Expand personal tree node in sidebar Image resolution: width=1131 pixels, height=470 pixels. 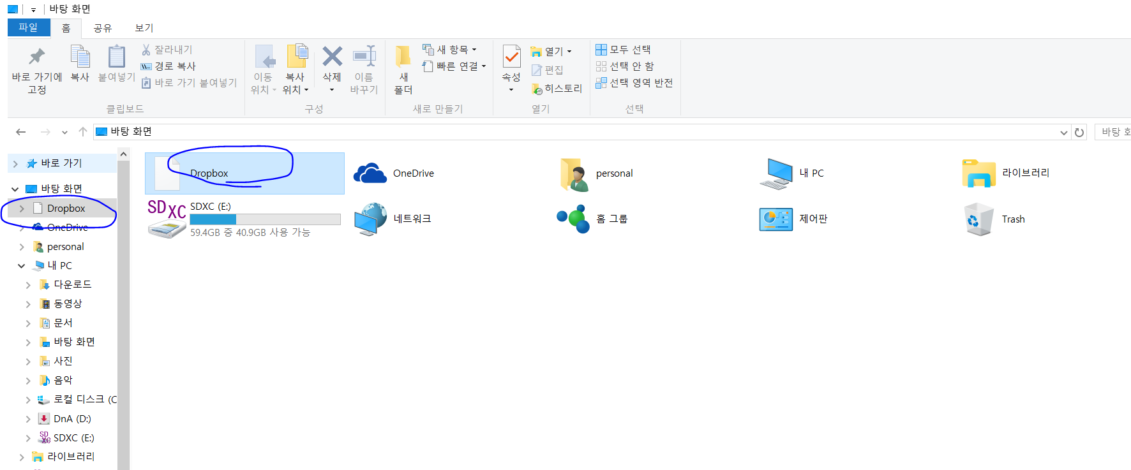pos(22,247)
